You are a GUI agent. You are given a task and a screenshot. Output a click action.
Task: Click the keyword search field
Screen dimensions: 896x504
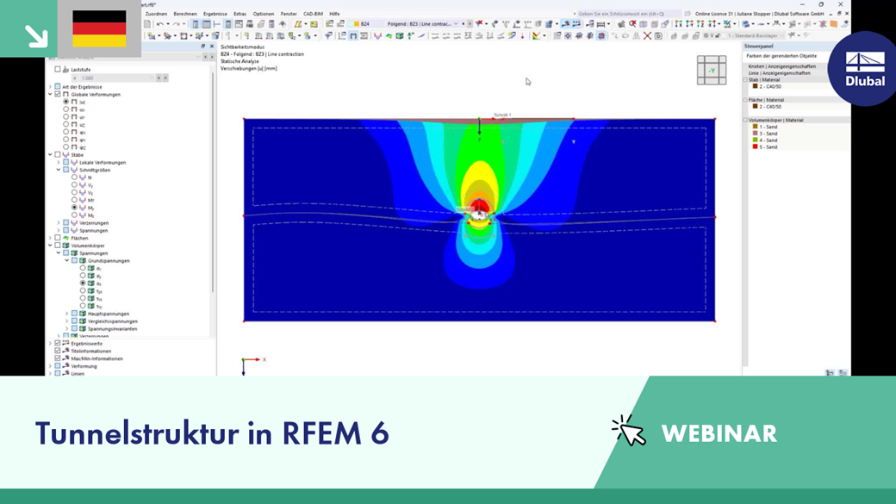click(627, 14)
